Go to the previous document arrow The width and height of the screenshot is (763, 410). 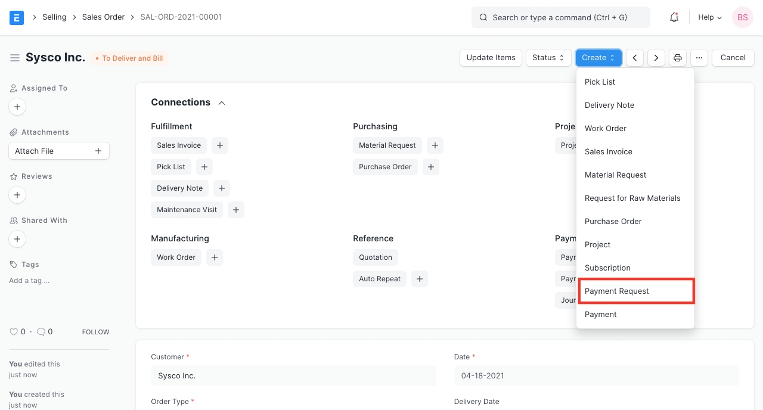click(x=635, y=58)
